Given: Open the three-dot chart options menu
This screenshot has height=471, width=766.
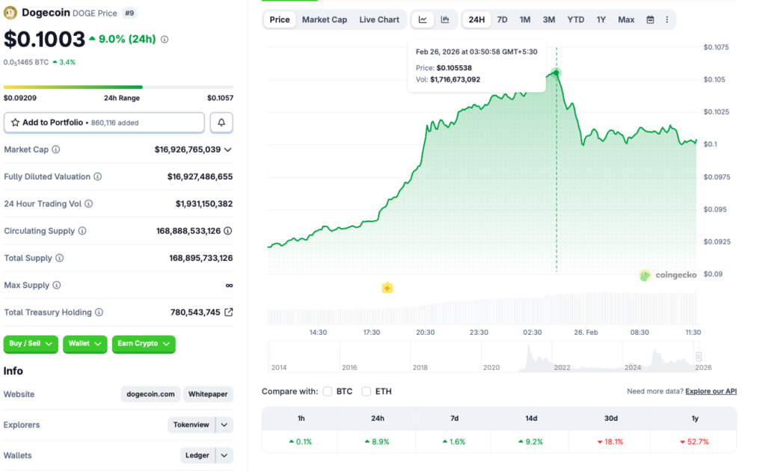Looking at the screenshot, I should [667, 19].
